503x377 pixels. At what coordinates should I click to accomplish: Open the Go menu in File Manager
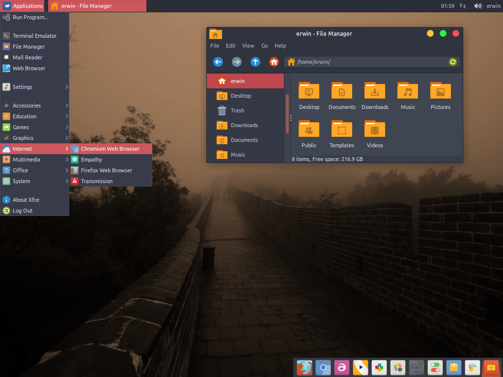(264, 46)
